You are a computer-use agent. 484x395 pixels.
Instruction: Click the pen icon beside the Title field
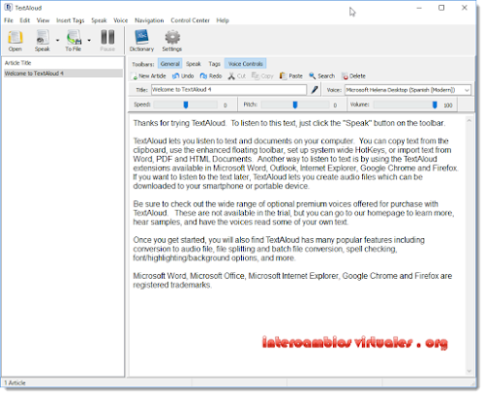(315, 90)
